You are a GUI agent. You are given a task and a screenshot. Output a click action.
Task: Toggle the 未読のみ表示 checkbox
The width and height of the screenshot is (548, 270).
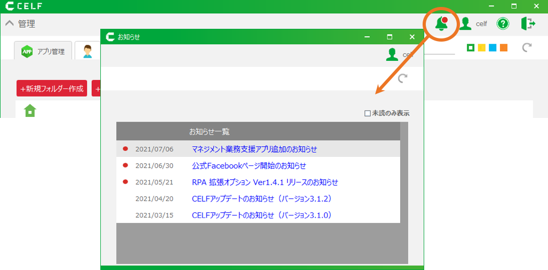pyautogui.click(x=367, y=113)
